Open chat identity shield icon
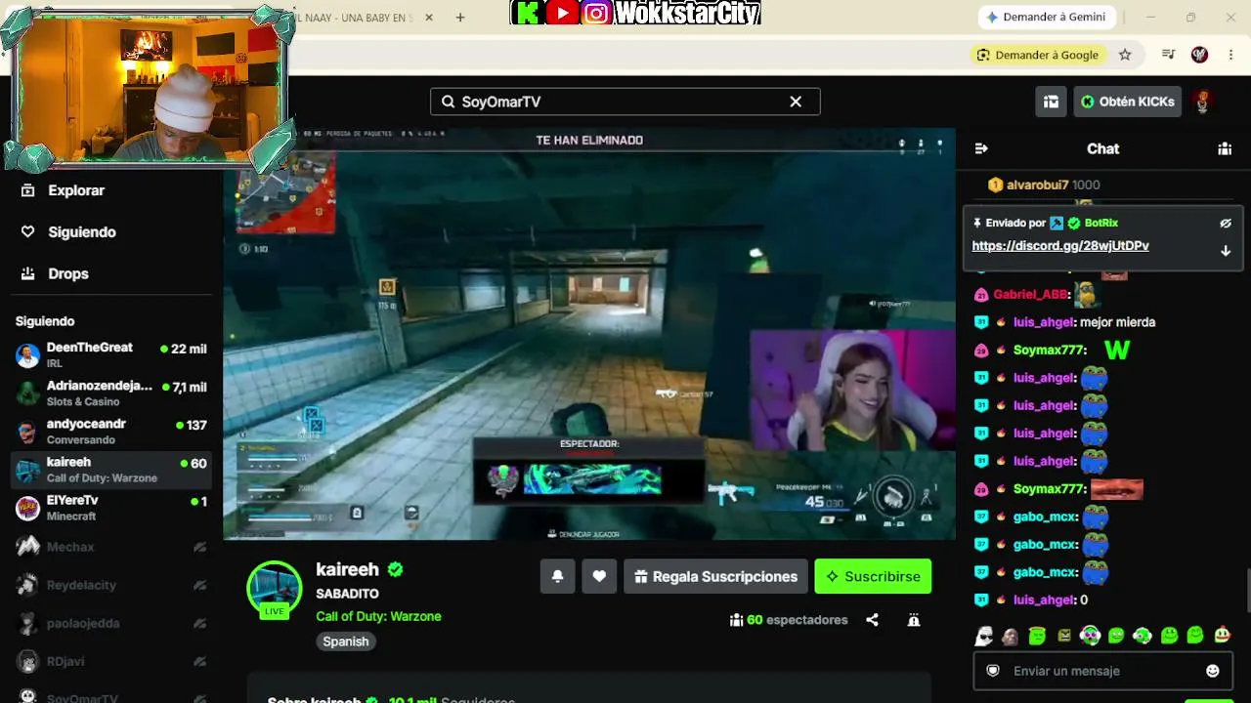Screen dimensions: 1251x703 993,671
